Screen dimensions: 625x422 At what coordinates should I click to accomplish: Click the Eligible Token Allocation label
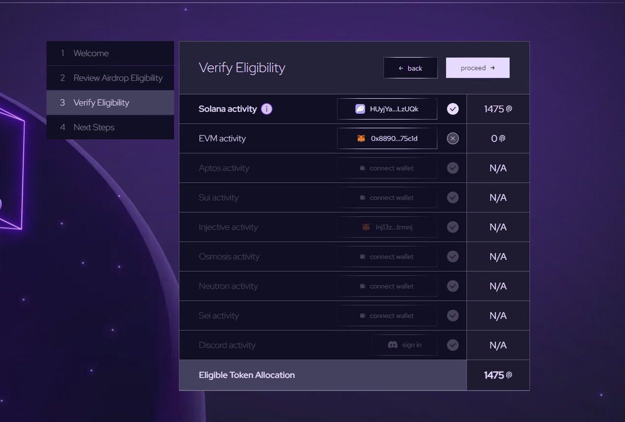point(247,375)
